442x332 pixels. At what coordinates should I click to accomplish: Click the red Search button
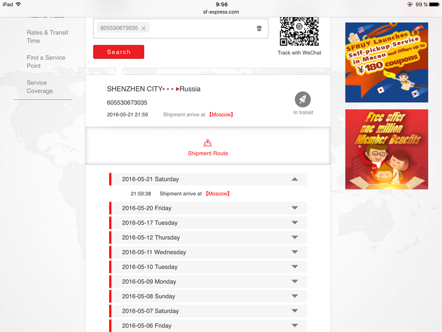119,52
